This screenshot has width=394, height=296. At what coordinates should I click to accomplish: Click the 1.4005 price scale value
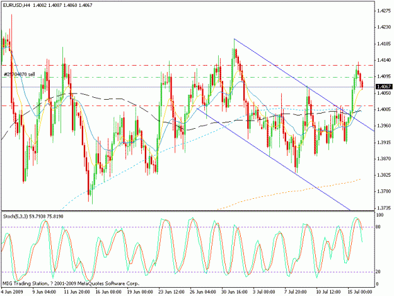[x=384, y=109]
